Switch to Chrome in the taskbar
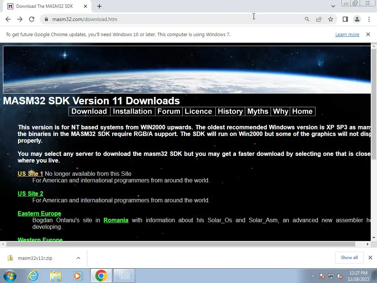The image size is (377, 283). (x=101, y=276)
